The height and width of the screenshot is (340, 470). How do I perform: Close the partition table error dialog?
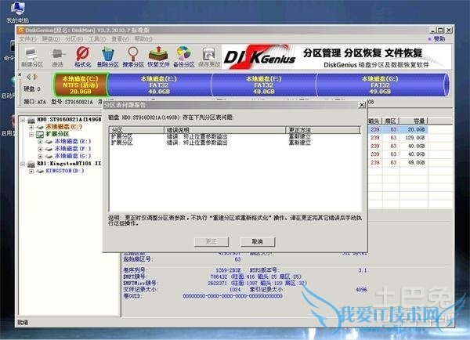coord(362,105)
